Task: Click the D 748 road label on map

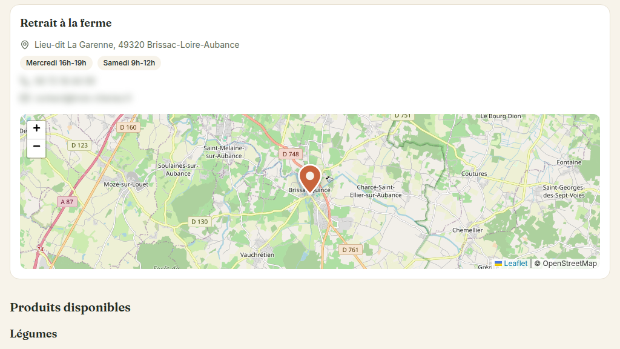Action: click(291, 155)
